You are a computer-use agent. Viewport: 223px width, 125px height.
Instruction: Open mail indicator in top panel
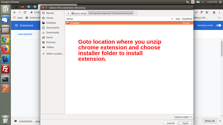[x=198, y=2]
